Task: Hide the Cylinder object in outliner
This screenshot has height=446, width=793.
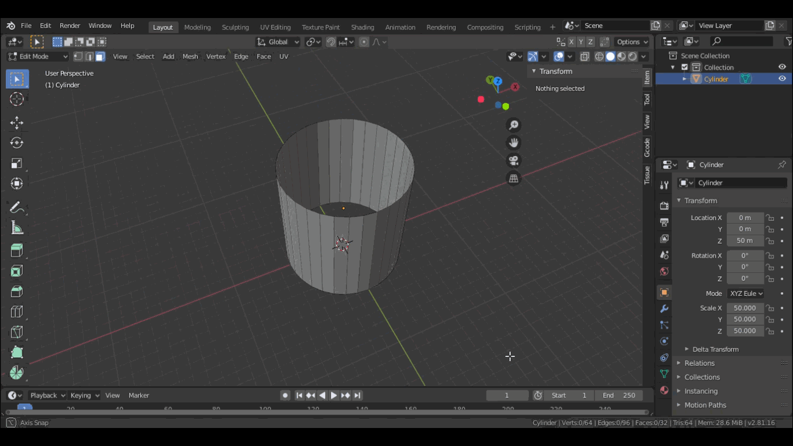Action: click(782, 79)
